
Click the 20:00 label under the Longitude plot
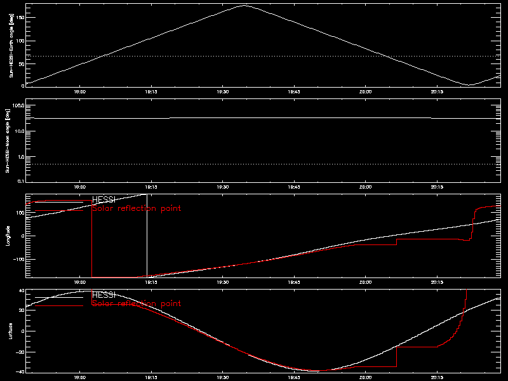tap(365, 283)
